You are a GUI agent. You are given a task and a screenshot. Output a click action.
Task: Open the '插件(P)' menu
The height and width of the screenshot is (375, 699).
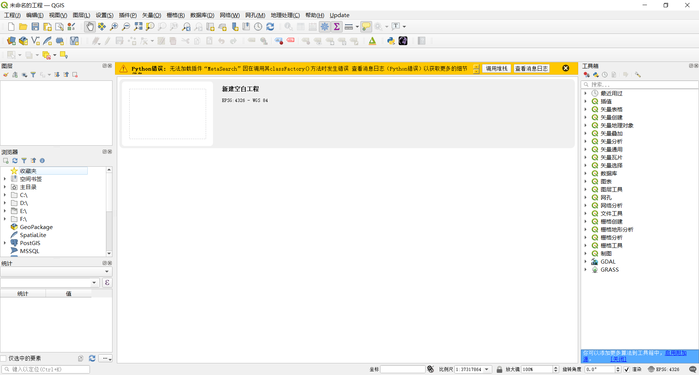(x=128, y=15)
